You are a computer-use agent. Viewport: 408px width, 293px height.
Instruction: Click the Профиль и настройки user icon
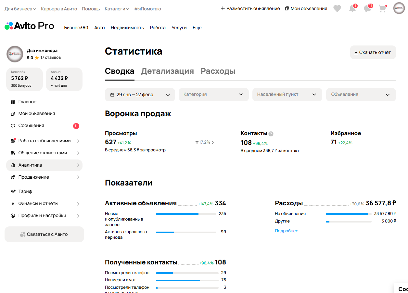coord(13,216)
